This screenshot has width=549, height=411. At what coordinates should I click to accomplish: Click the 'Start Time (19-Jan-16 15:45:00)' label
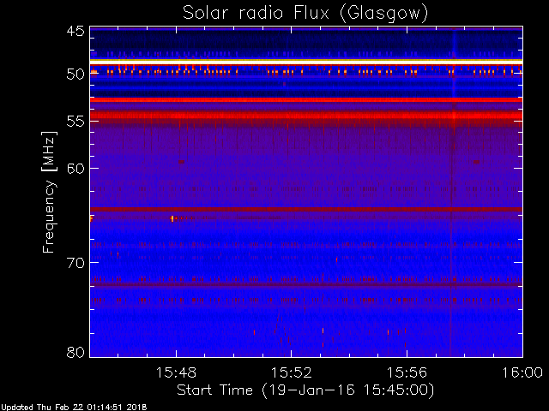pos(305,390)
